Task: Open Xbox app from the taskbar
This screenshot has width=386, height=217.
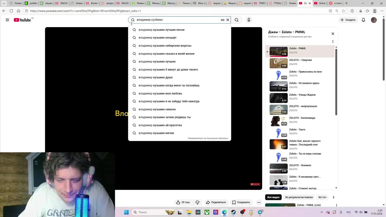Action: click(x=207, y=212)
